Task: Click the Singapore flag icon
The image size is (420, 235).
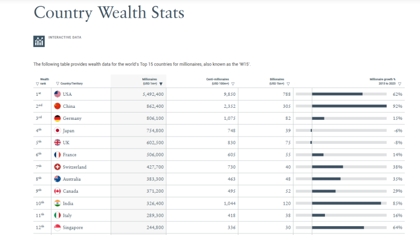Action: coord(57,228)
